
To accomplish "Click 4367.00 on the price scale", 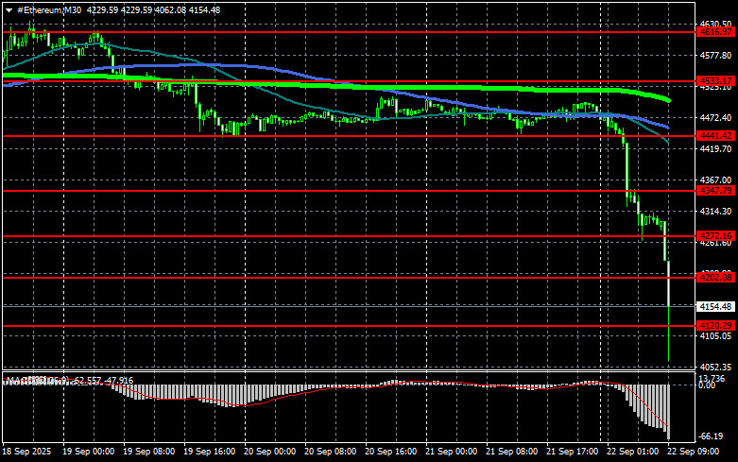I will pyautogui.click(x=715, y=180).
